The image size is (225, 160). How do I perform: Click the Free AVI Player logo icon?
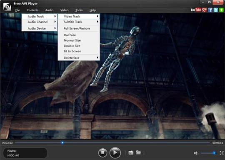click(7, 6)
